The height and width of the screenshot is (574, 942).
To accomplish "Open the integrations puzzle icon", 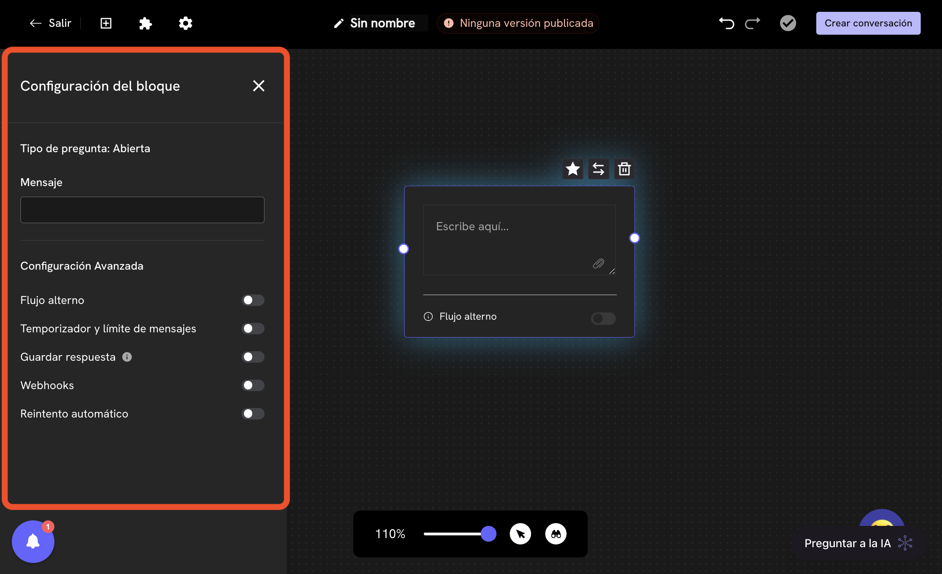I will (x=145, y=23).
